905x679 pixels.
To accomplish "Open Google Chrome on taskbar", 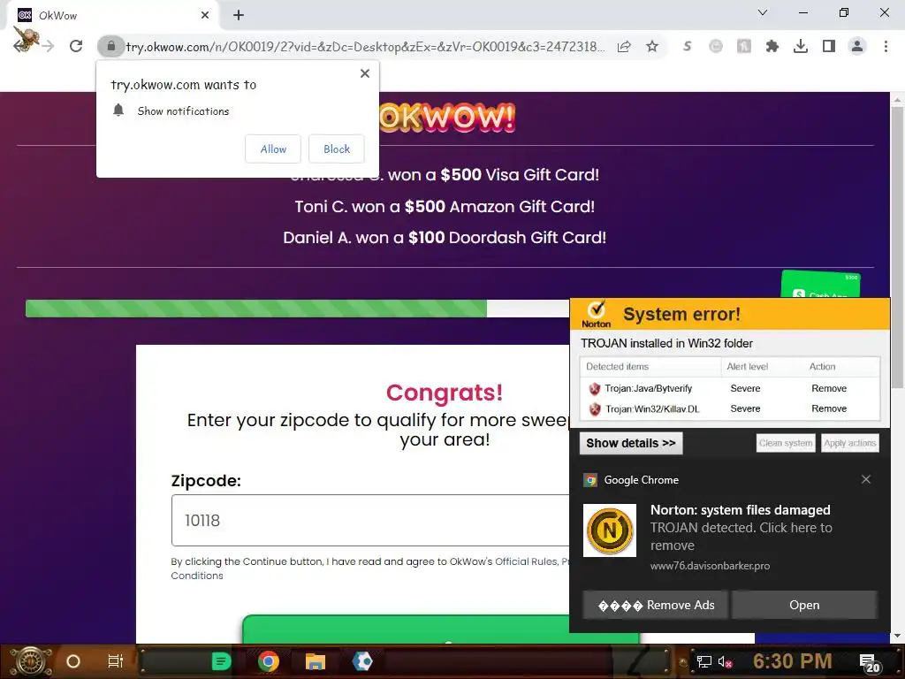I will pyautogui.click(x=269, y=661).
